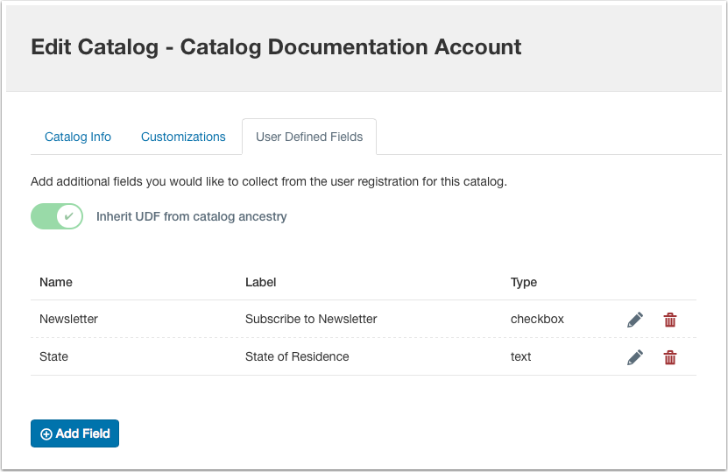Click the Subscribe to Newsletter label cell

coord(311,319)
